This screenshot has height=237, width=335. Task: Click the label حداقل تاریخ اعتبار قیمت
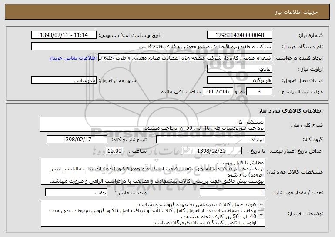296,151
